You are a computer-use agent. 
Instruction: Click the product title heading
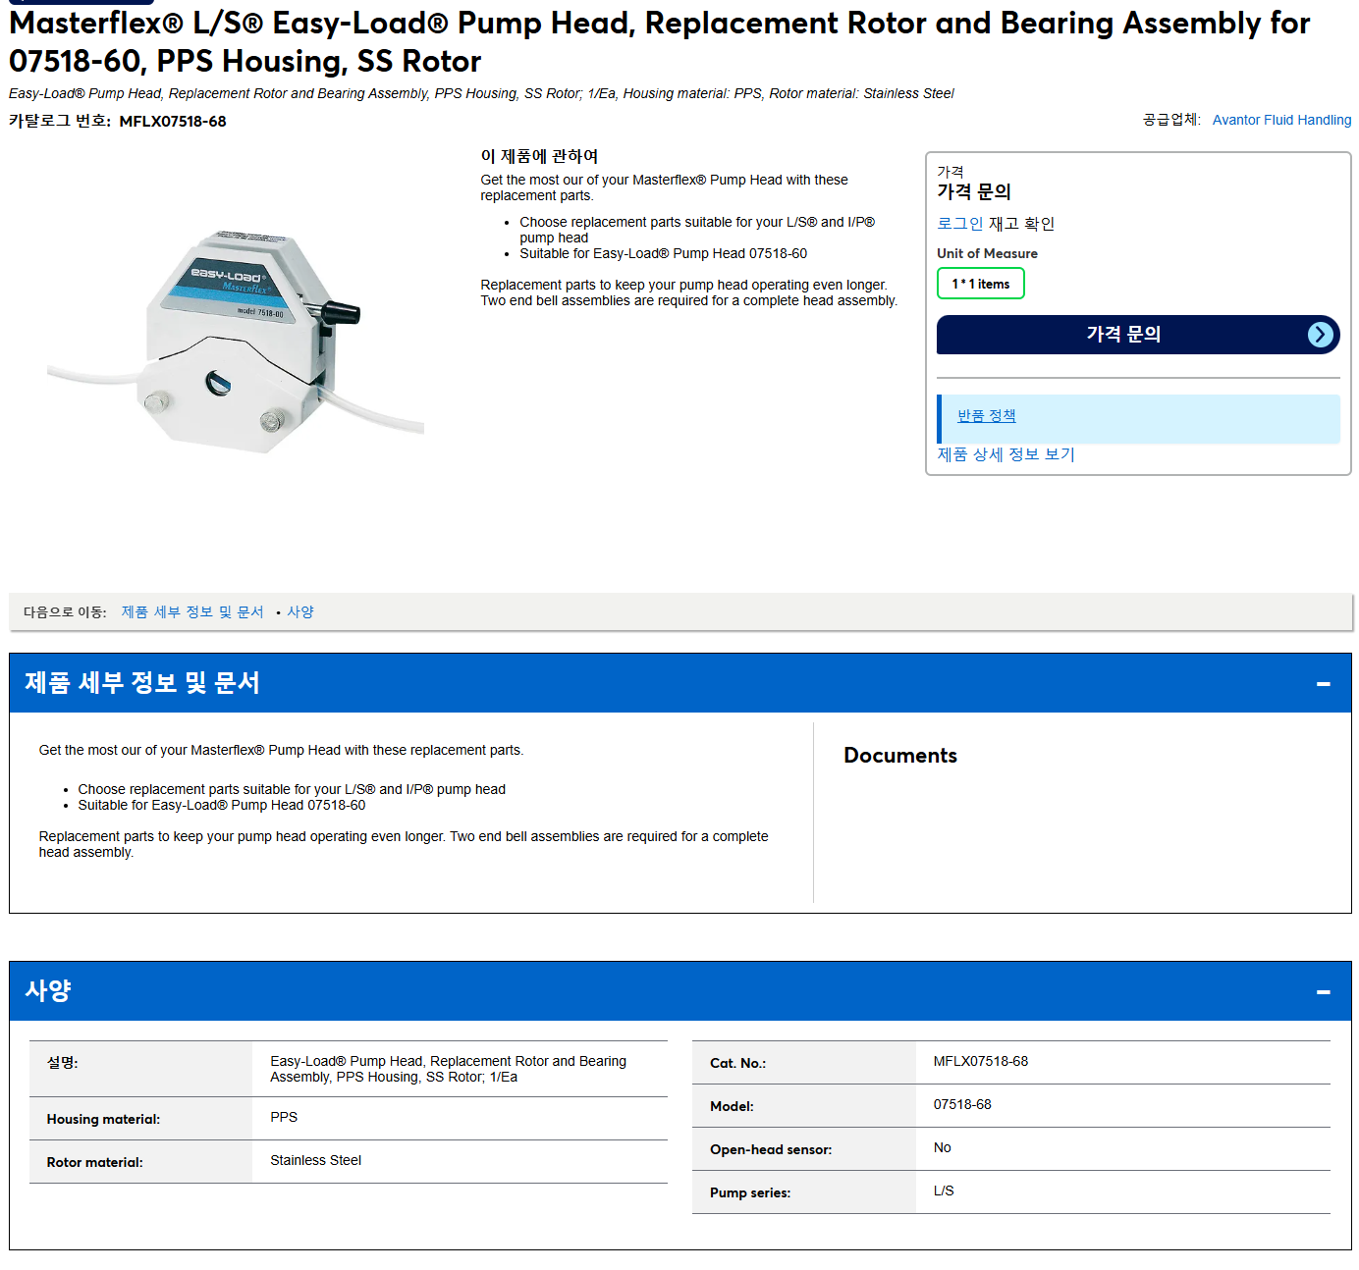(x=660, y=42)
